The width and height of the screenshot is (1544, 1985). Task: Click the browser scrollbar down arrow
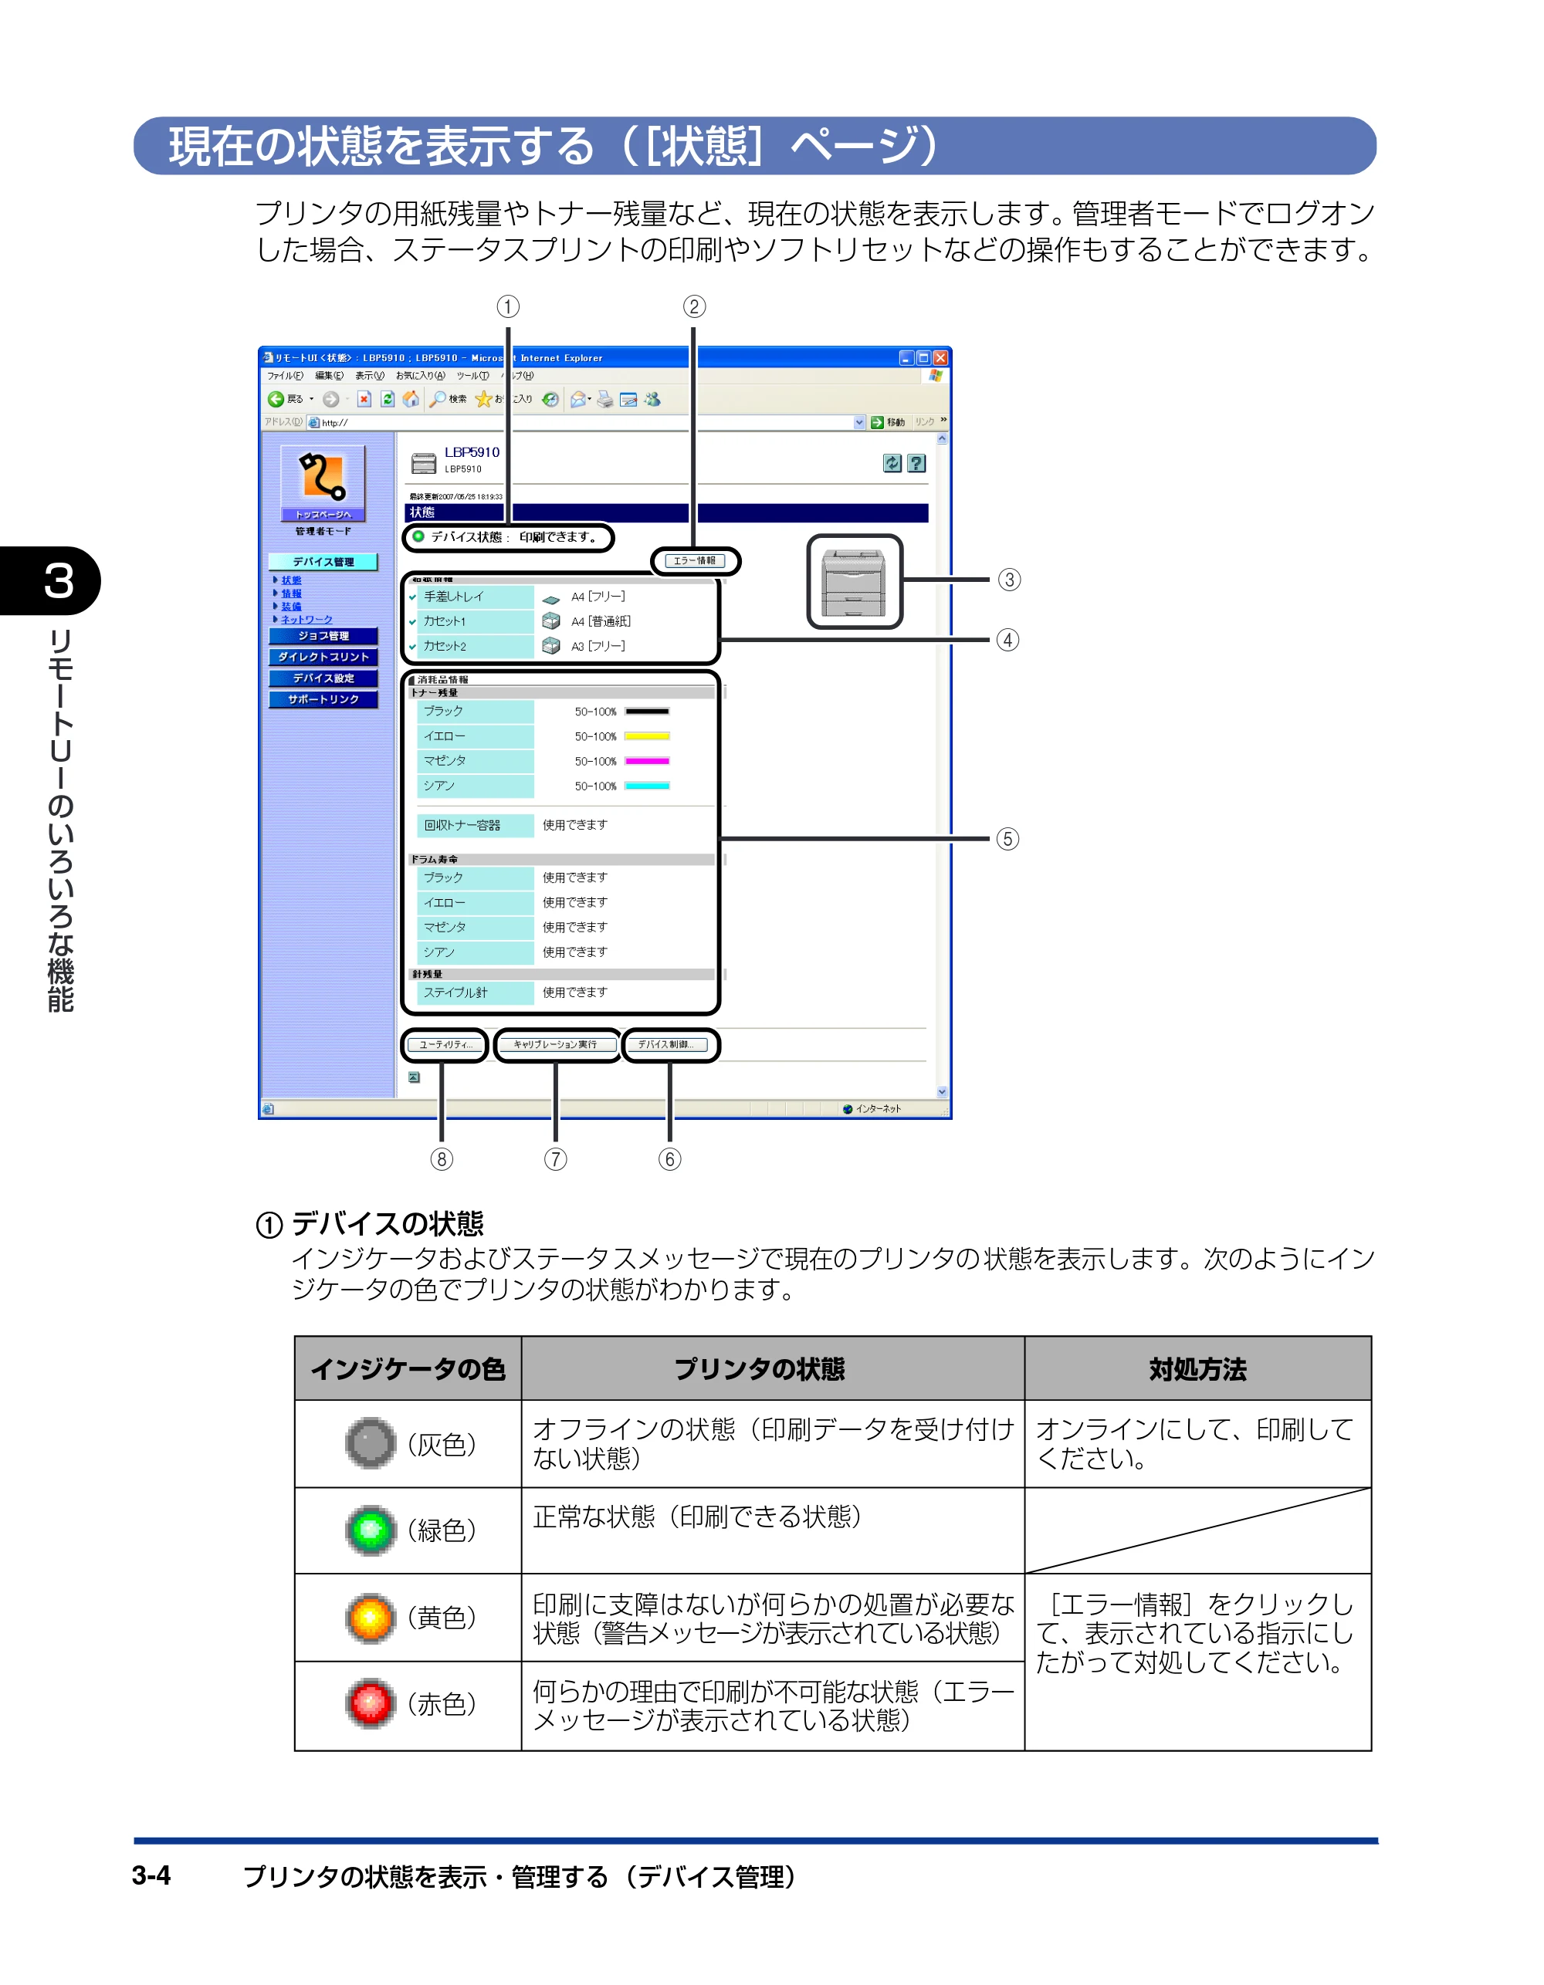[942, 1091]
